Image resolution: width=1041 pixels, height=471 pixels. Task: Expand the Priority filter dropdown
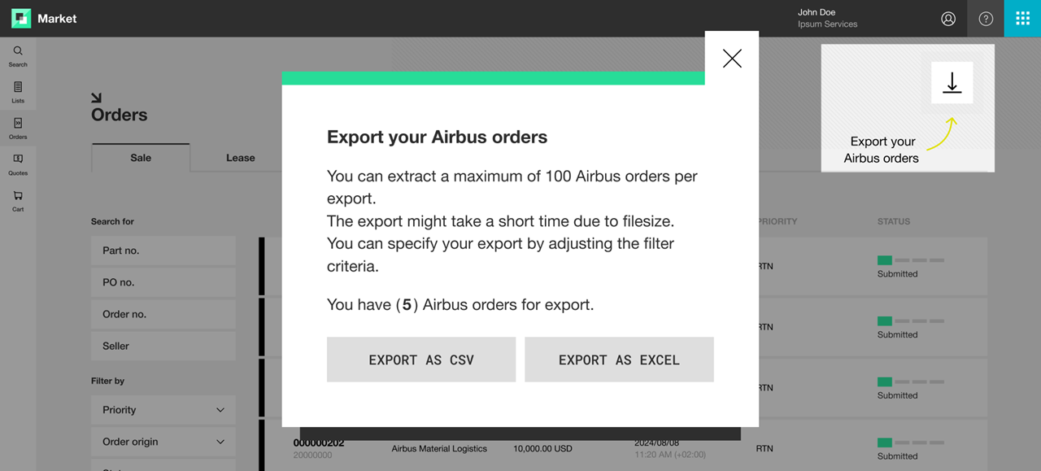click(163, 410)
